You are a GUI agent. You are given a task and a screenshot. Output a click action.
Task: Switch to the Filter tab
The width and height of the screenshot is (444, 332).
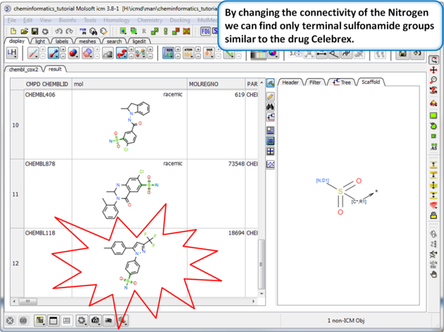tap(315, 82)
